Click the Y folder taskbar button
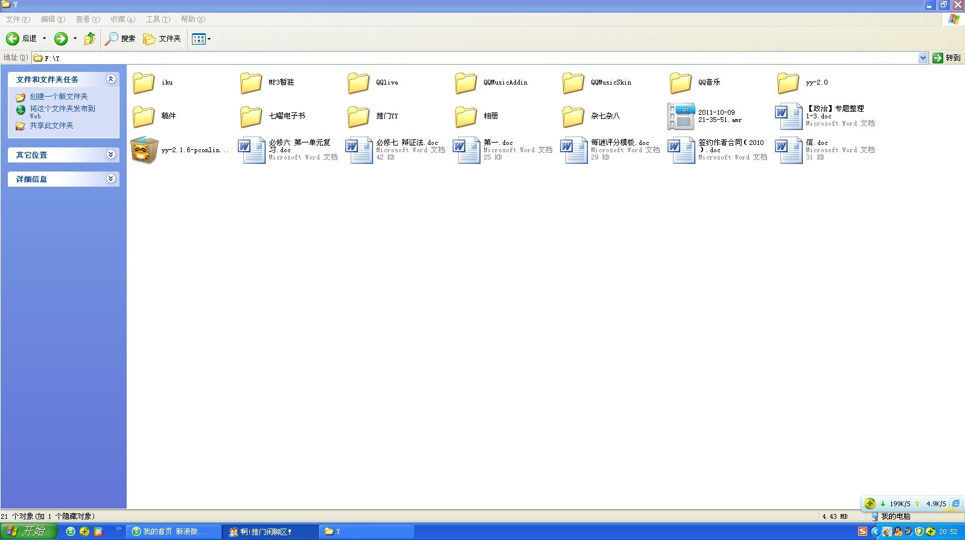The image size is (965, 540). (368, 532)
